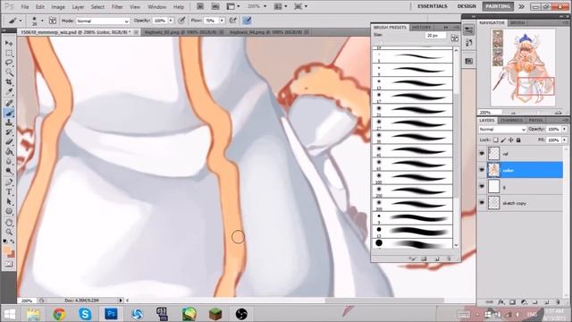
Task: Launch Mini Bridge from application bar
Action: click(215, 6)
